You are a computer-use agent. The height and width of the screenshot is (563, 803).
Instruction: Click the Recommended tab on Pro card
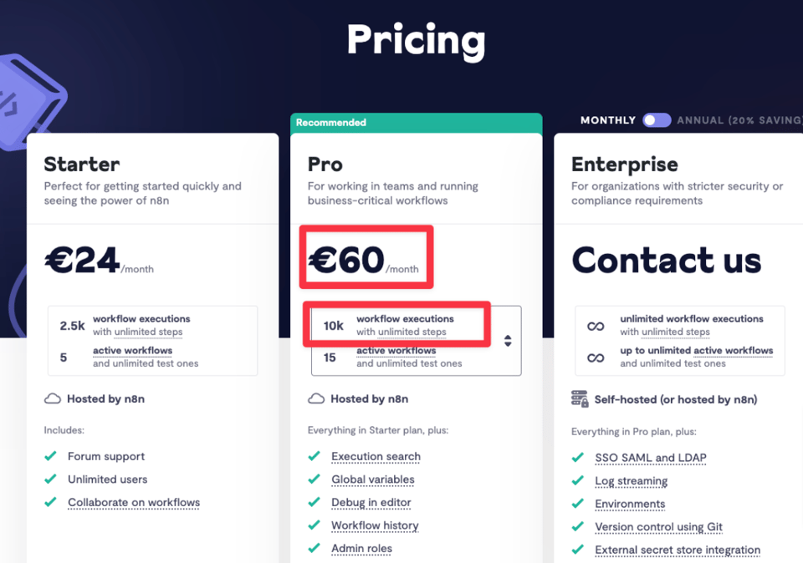coord(416,123)
